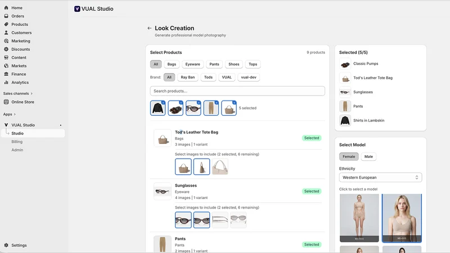The image size is (450, 253).
Task: Click the Marketing icon in sidebar
Action: 6,41
